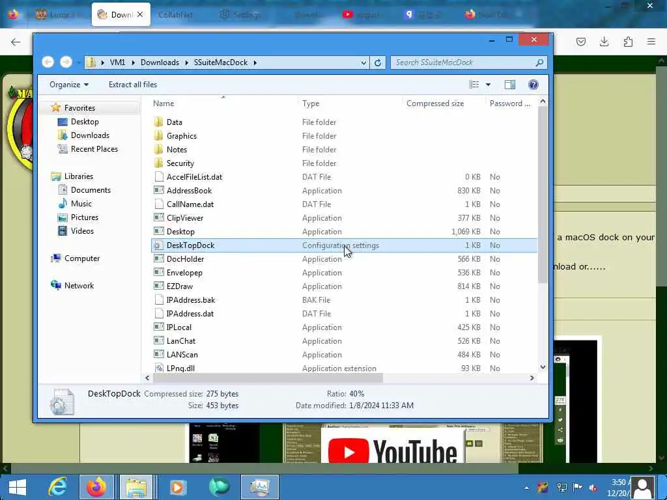Select Libraries in the navigation pane
Screen dimensions: 667x500
pos(79,176)
